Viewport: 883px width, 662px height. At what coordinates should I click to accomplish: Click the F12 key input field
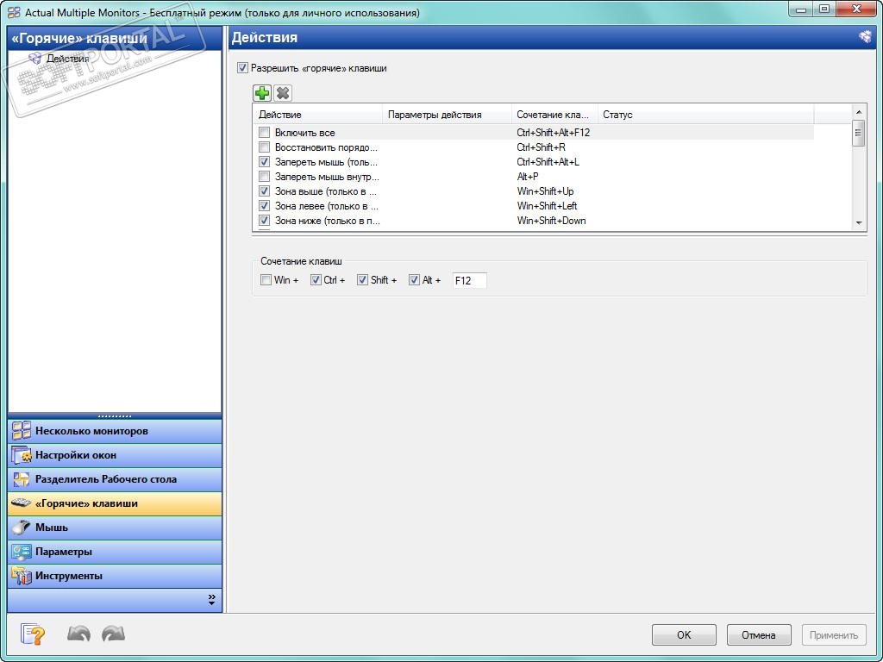[469, 280]
